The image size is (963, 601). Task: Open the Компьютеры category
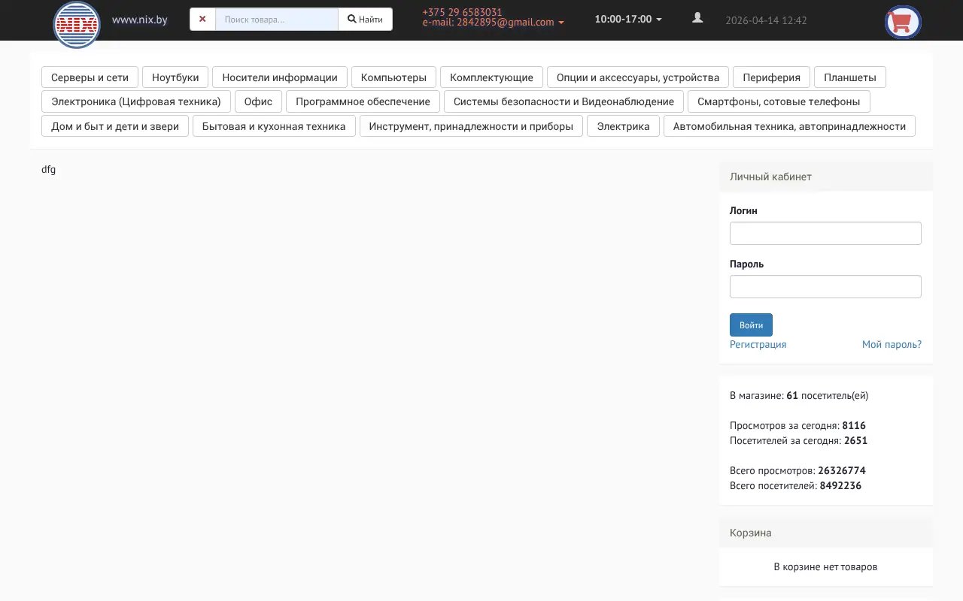point(394,77)
